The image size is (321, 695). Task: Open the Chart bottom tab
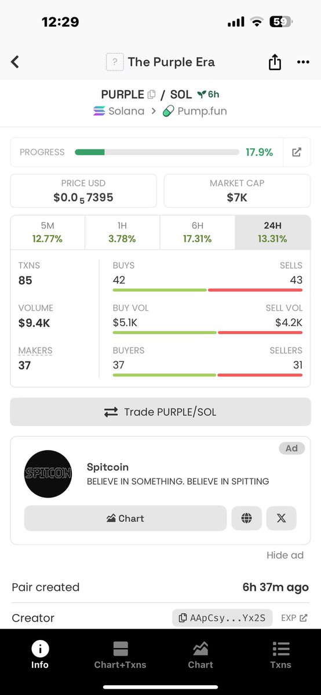[x=200, y=655]
